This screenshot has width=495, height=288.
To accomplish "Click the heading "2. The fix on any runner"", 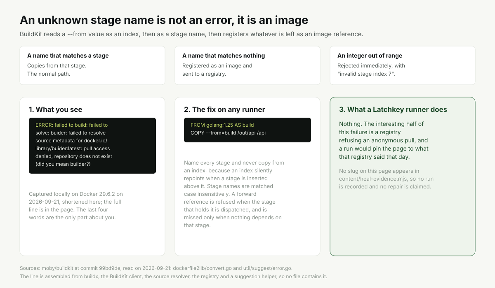I will (x=224, y=109).
